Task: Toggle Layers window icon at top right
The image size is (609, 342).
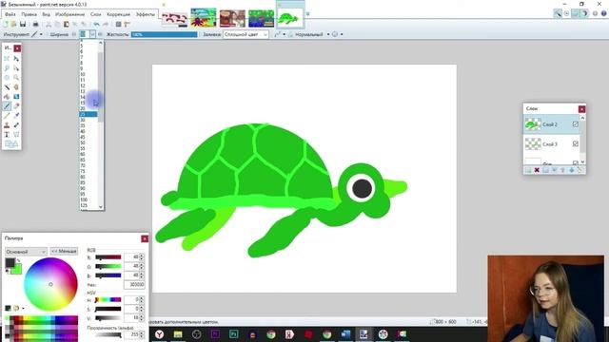Action: coord(576,13)
